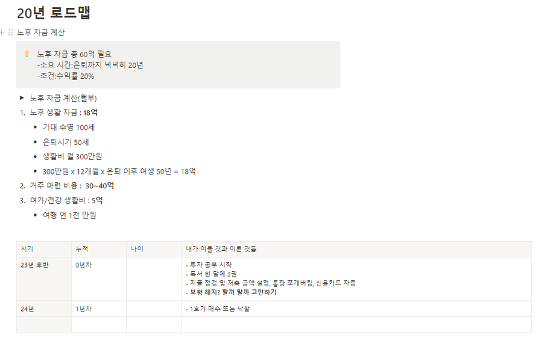539x338 pixels.
Task: Select the 시기 column header
Action: coord(43,249)
